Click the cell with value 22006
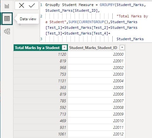Viewport: 152px width, 138px height. tap(96, 94)
